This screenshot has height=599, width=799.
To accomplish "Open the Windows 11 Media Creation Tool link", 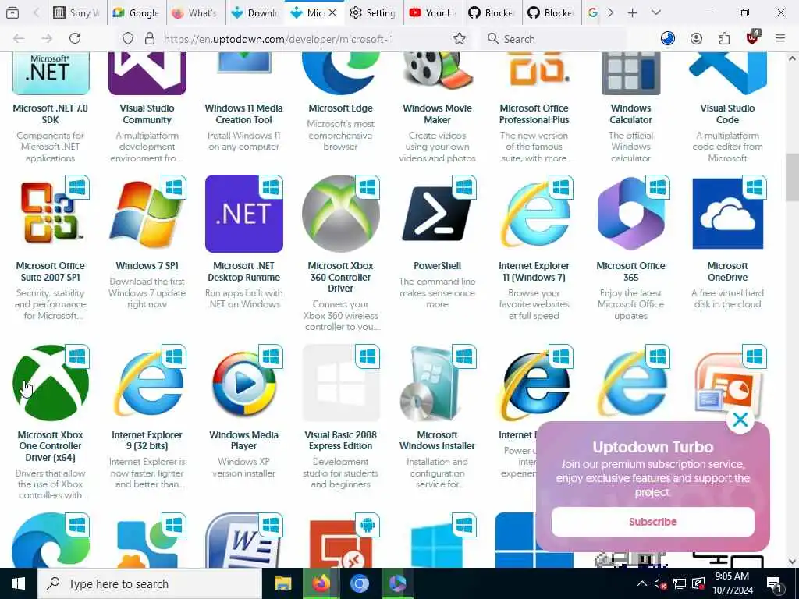I will pyautogui.click(x=244, y=114).
